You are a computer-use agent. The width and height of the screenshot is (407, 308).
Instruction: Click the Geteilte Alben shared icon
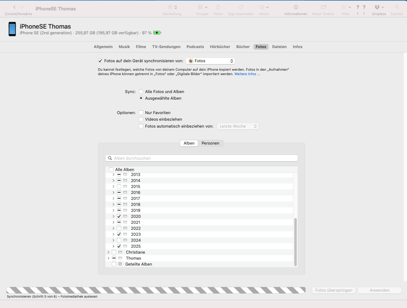[x=120, y=264]
